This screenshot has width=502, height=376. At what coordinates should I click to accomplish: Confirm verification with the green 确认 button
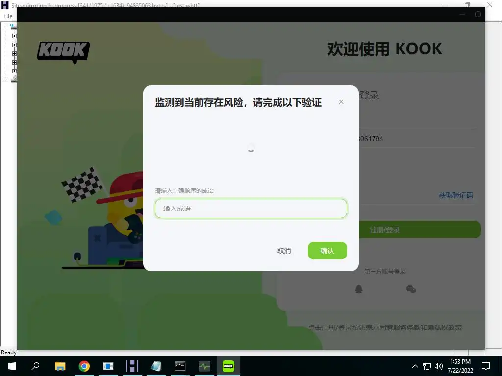[327, 251]
